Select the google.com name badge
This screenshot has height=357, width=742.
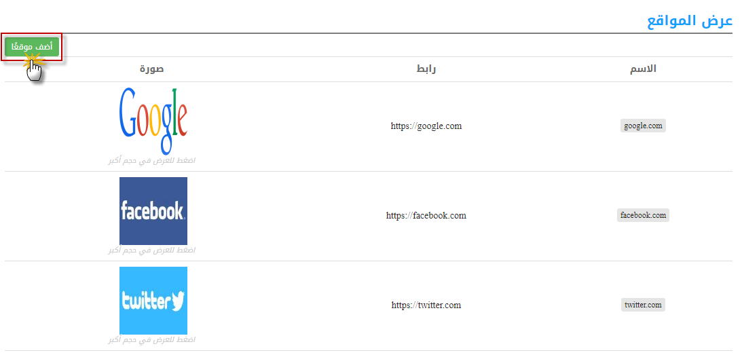643,126
